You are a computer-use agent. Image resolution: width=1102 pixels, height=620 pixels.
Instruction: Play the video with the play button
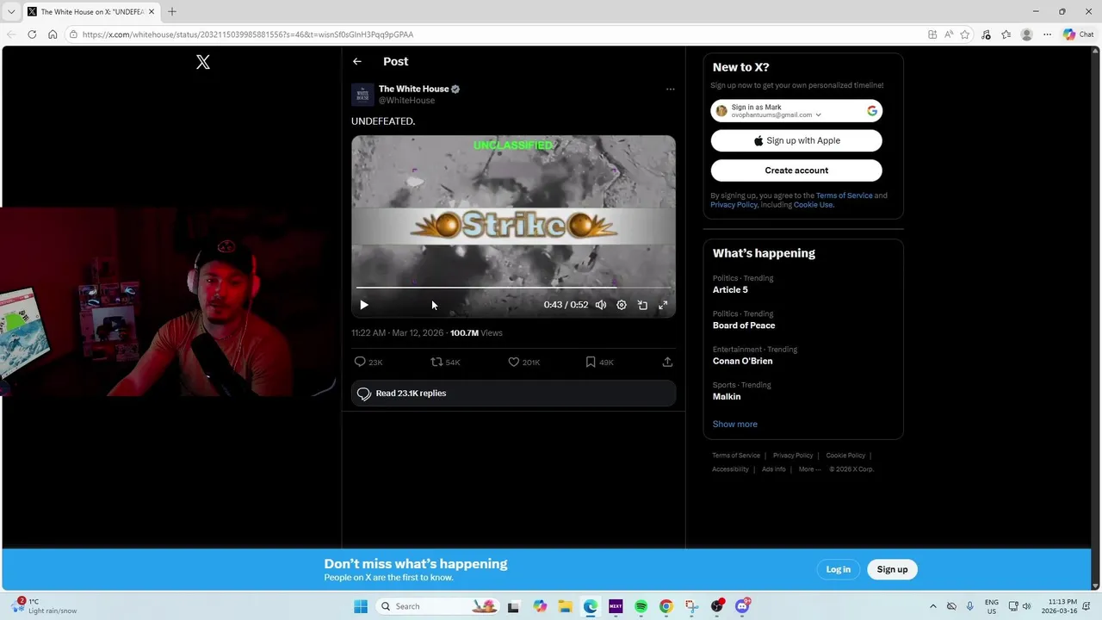[364, 305]
